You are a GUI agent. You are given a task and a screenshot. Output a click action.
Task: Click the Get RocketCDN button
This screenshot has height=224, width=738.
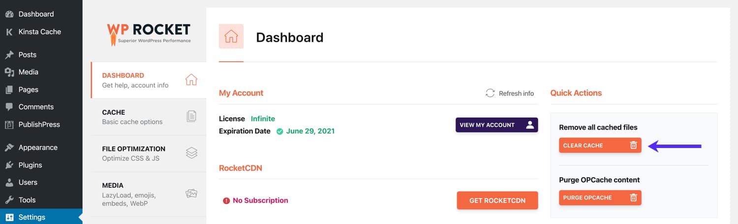[497, 200]
